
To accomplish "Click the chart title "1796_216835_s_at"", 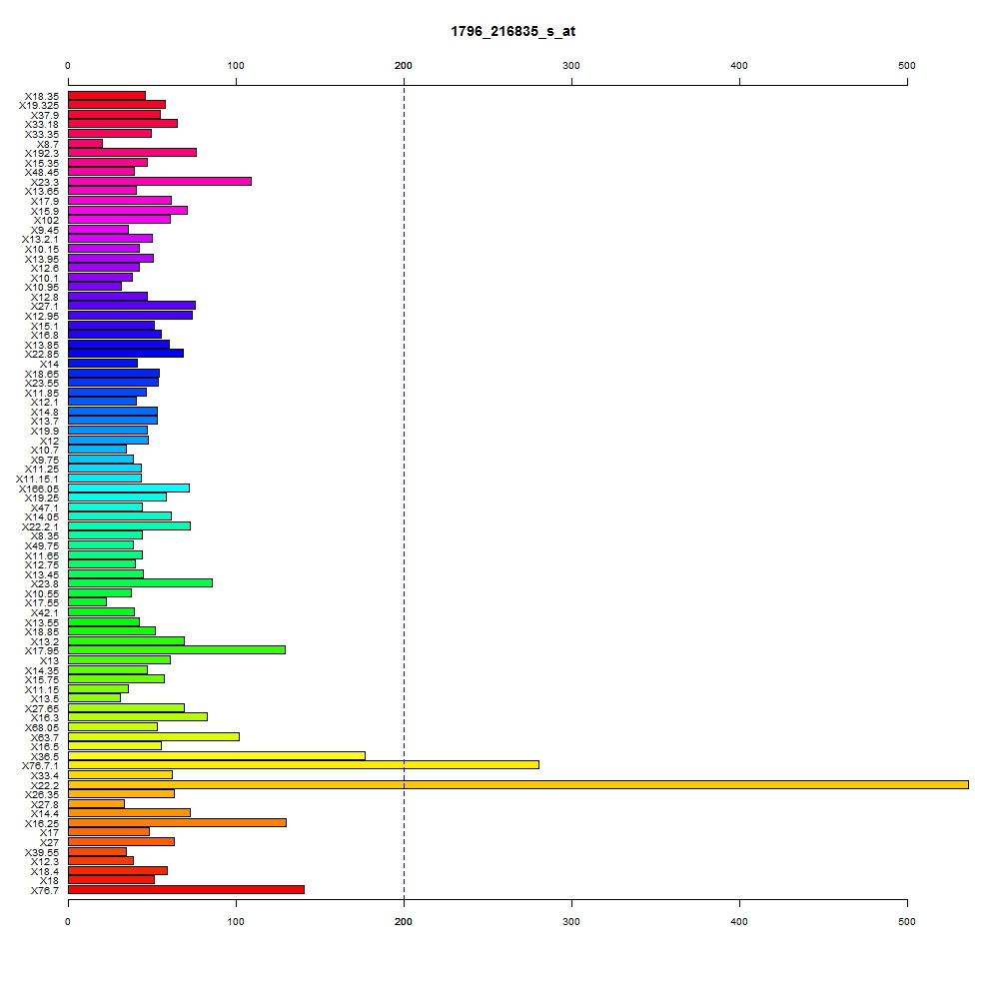I will [x=512, y=31].
